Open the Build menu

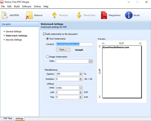17,6
